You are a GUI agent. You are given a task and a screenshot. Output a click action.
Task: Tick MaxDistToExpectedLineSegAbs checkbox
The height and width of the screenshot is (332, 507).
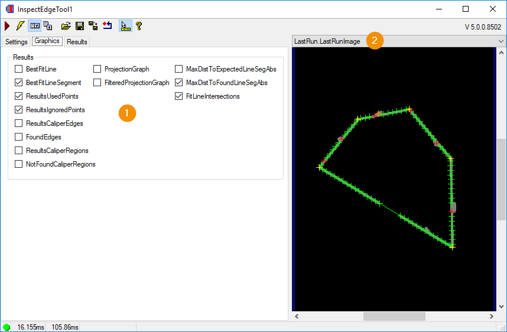179,69
